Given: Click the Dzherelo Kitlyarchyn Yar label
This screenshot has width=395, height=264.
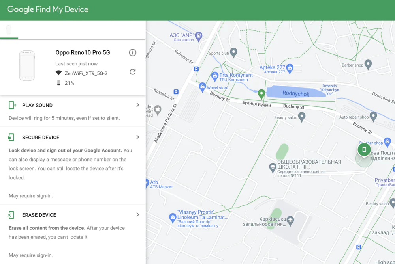Looking at the screenshot, I should point(329,90).
